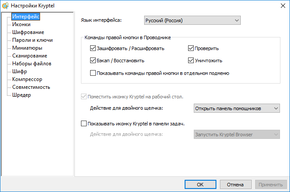Close the Kryptel settings window
The width and height of the screenshot is (290, 192).
pyautogui.click(x=280, y=6)
